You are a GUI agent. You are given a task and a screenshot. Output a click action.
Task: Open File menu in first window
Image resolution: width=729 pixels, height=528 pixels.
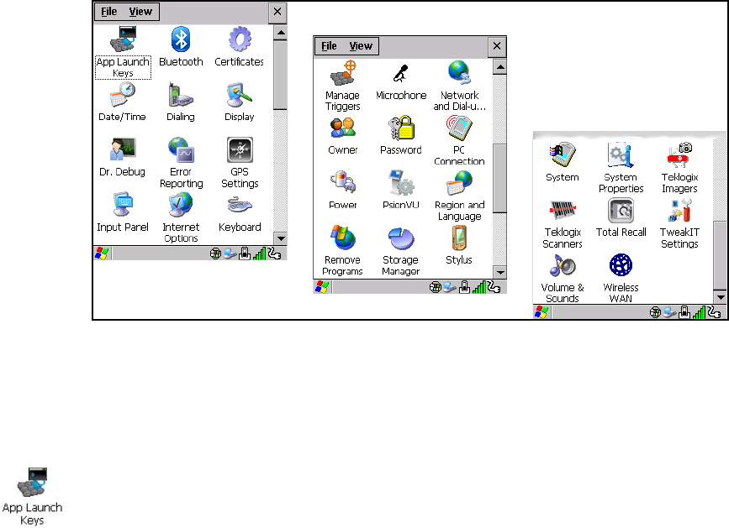[x=108, y=12]
